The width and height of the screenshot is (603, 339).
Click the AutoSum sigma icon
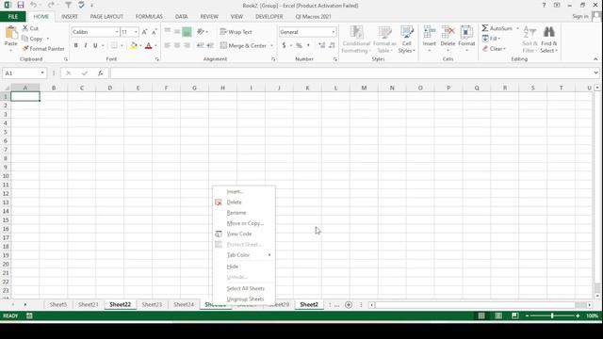[485, 28]
